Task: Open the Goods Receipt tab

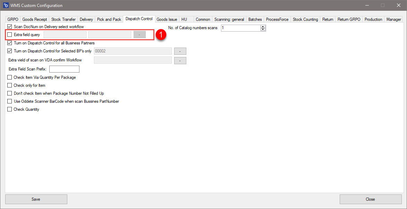Action: 35,19
